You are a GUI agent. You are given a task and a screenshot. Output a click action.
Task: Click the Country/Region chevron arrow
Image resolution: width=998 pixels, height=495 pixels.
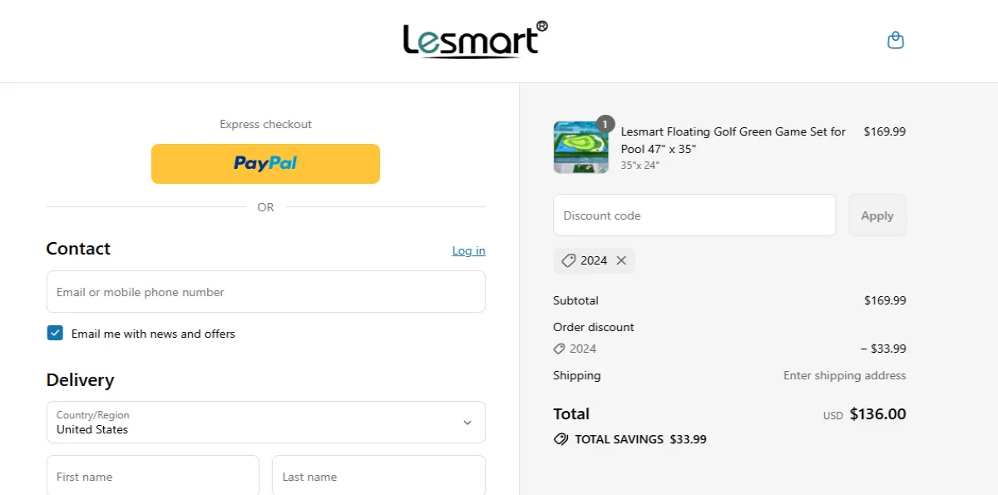pos(467,423)
